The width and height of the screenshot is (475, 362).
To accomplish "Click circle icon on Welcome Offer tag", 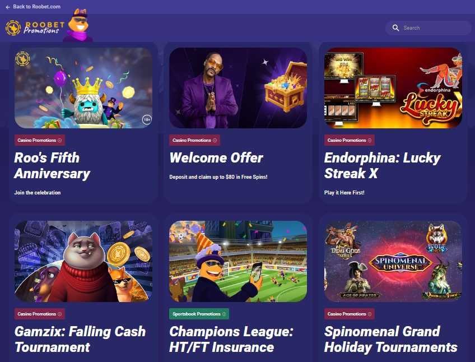I will point(215,141).
